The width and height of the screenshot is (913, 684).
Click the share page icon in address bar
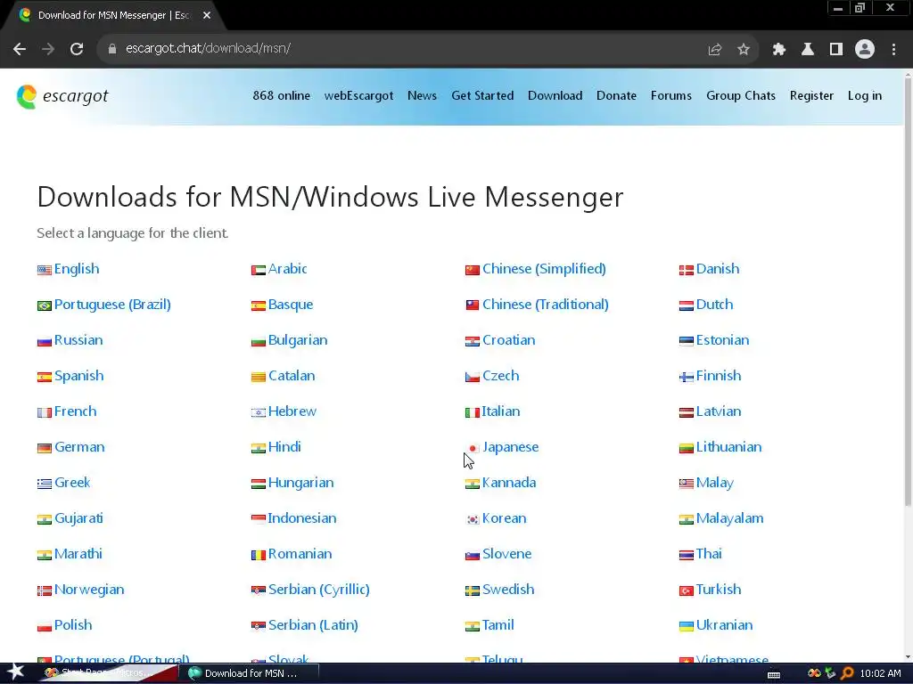coord(714,50)
